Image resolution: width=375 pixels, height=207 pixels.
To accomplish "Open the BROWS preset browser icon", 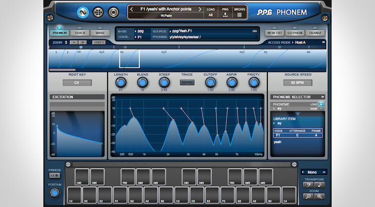I will tap(240, 15).
